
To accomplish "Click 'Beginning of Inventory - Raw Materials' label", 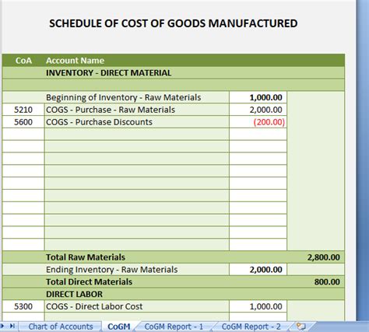I will (x=124, y=97).
